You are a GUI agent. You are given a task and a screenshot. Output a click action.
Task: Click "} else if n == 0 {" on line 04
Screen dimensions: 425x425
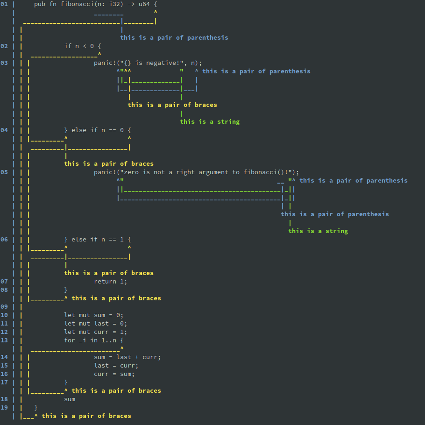(97, 130)
